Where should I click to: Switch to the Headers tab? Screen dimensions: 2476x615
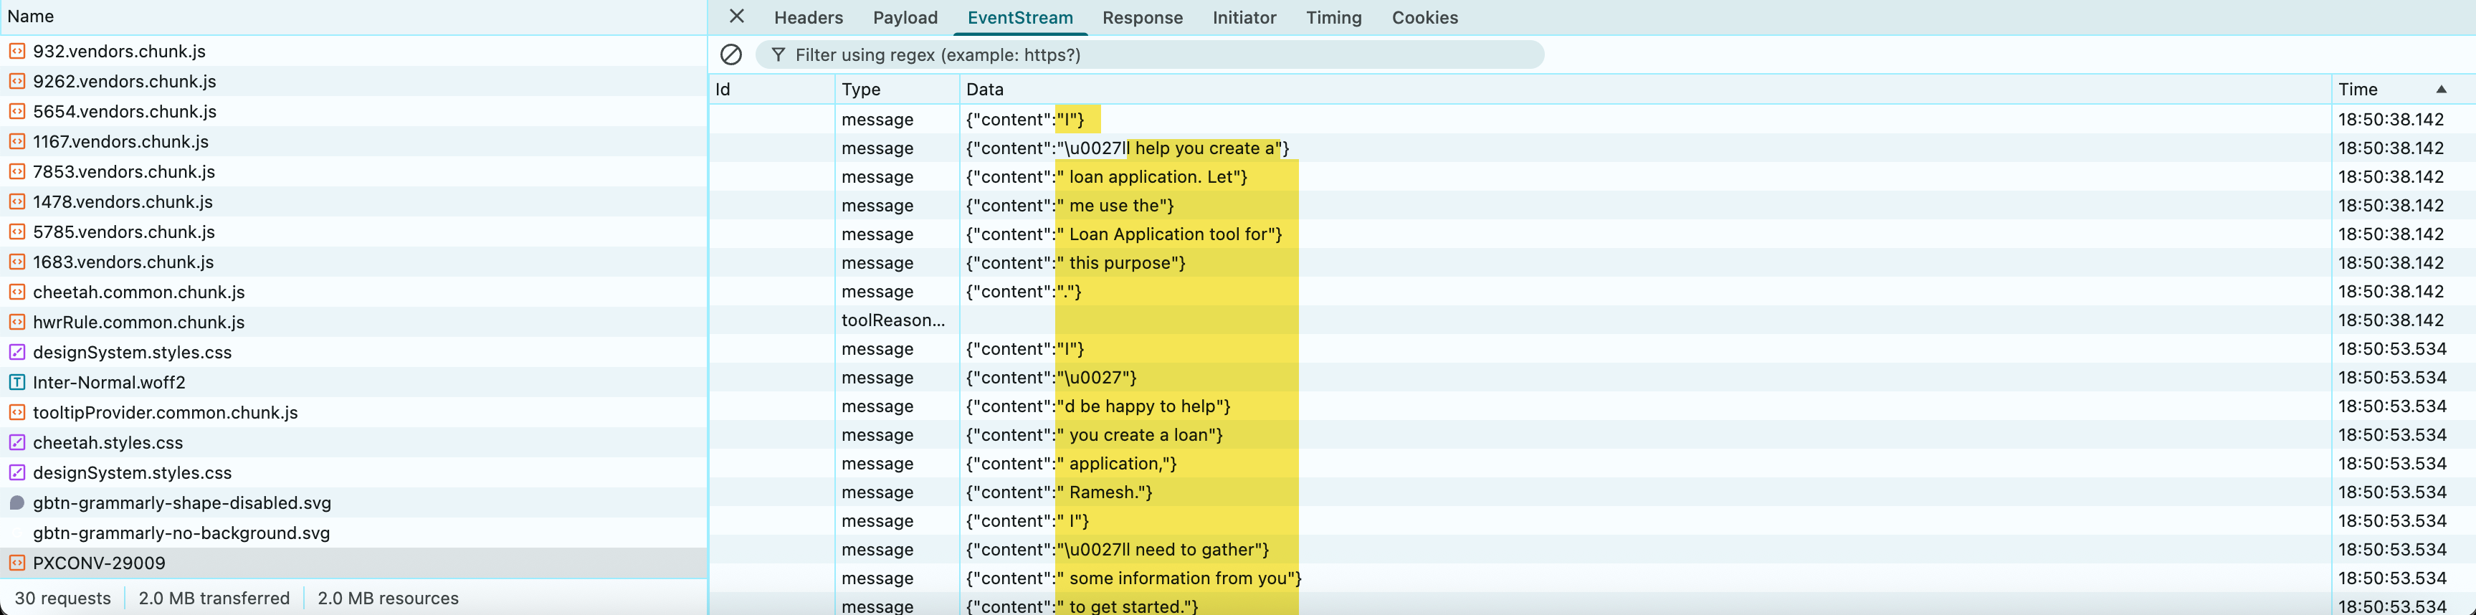coord(807,17)
